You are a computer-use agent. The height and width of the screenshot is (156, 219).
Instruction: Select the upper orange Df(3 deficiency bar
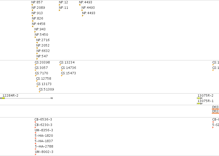[215, 109]
